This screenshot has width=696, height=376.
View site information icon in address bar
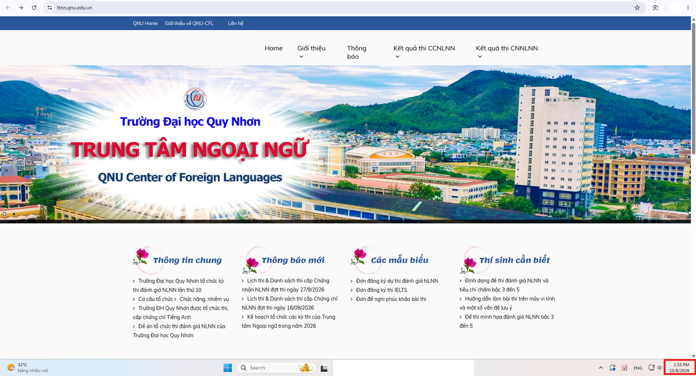pos(50,7)
